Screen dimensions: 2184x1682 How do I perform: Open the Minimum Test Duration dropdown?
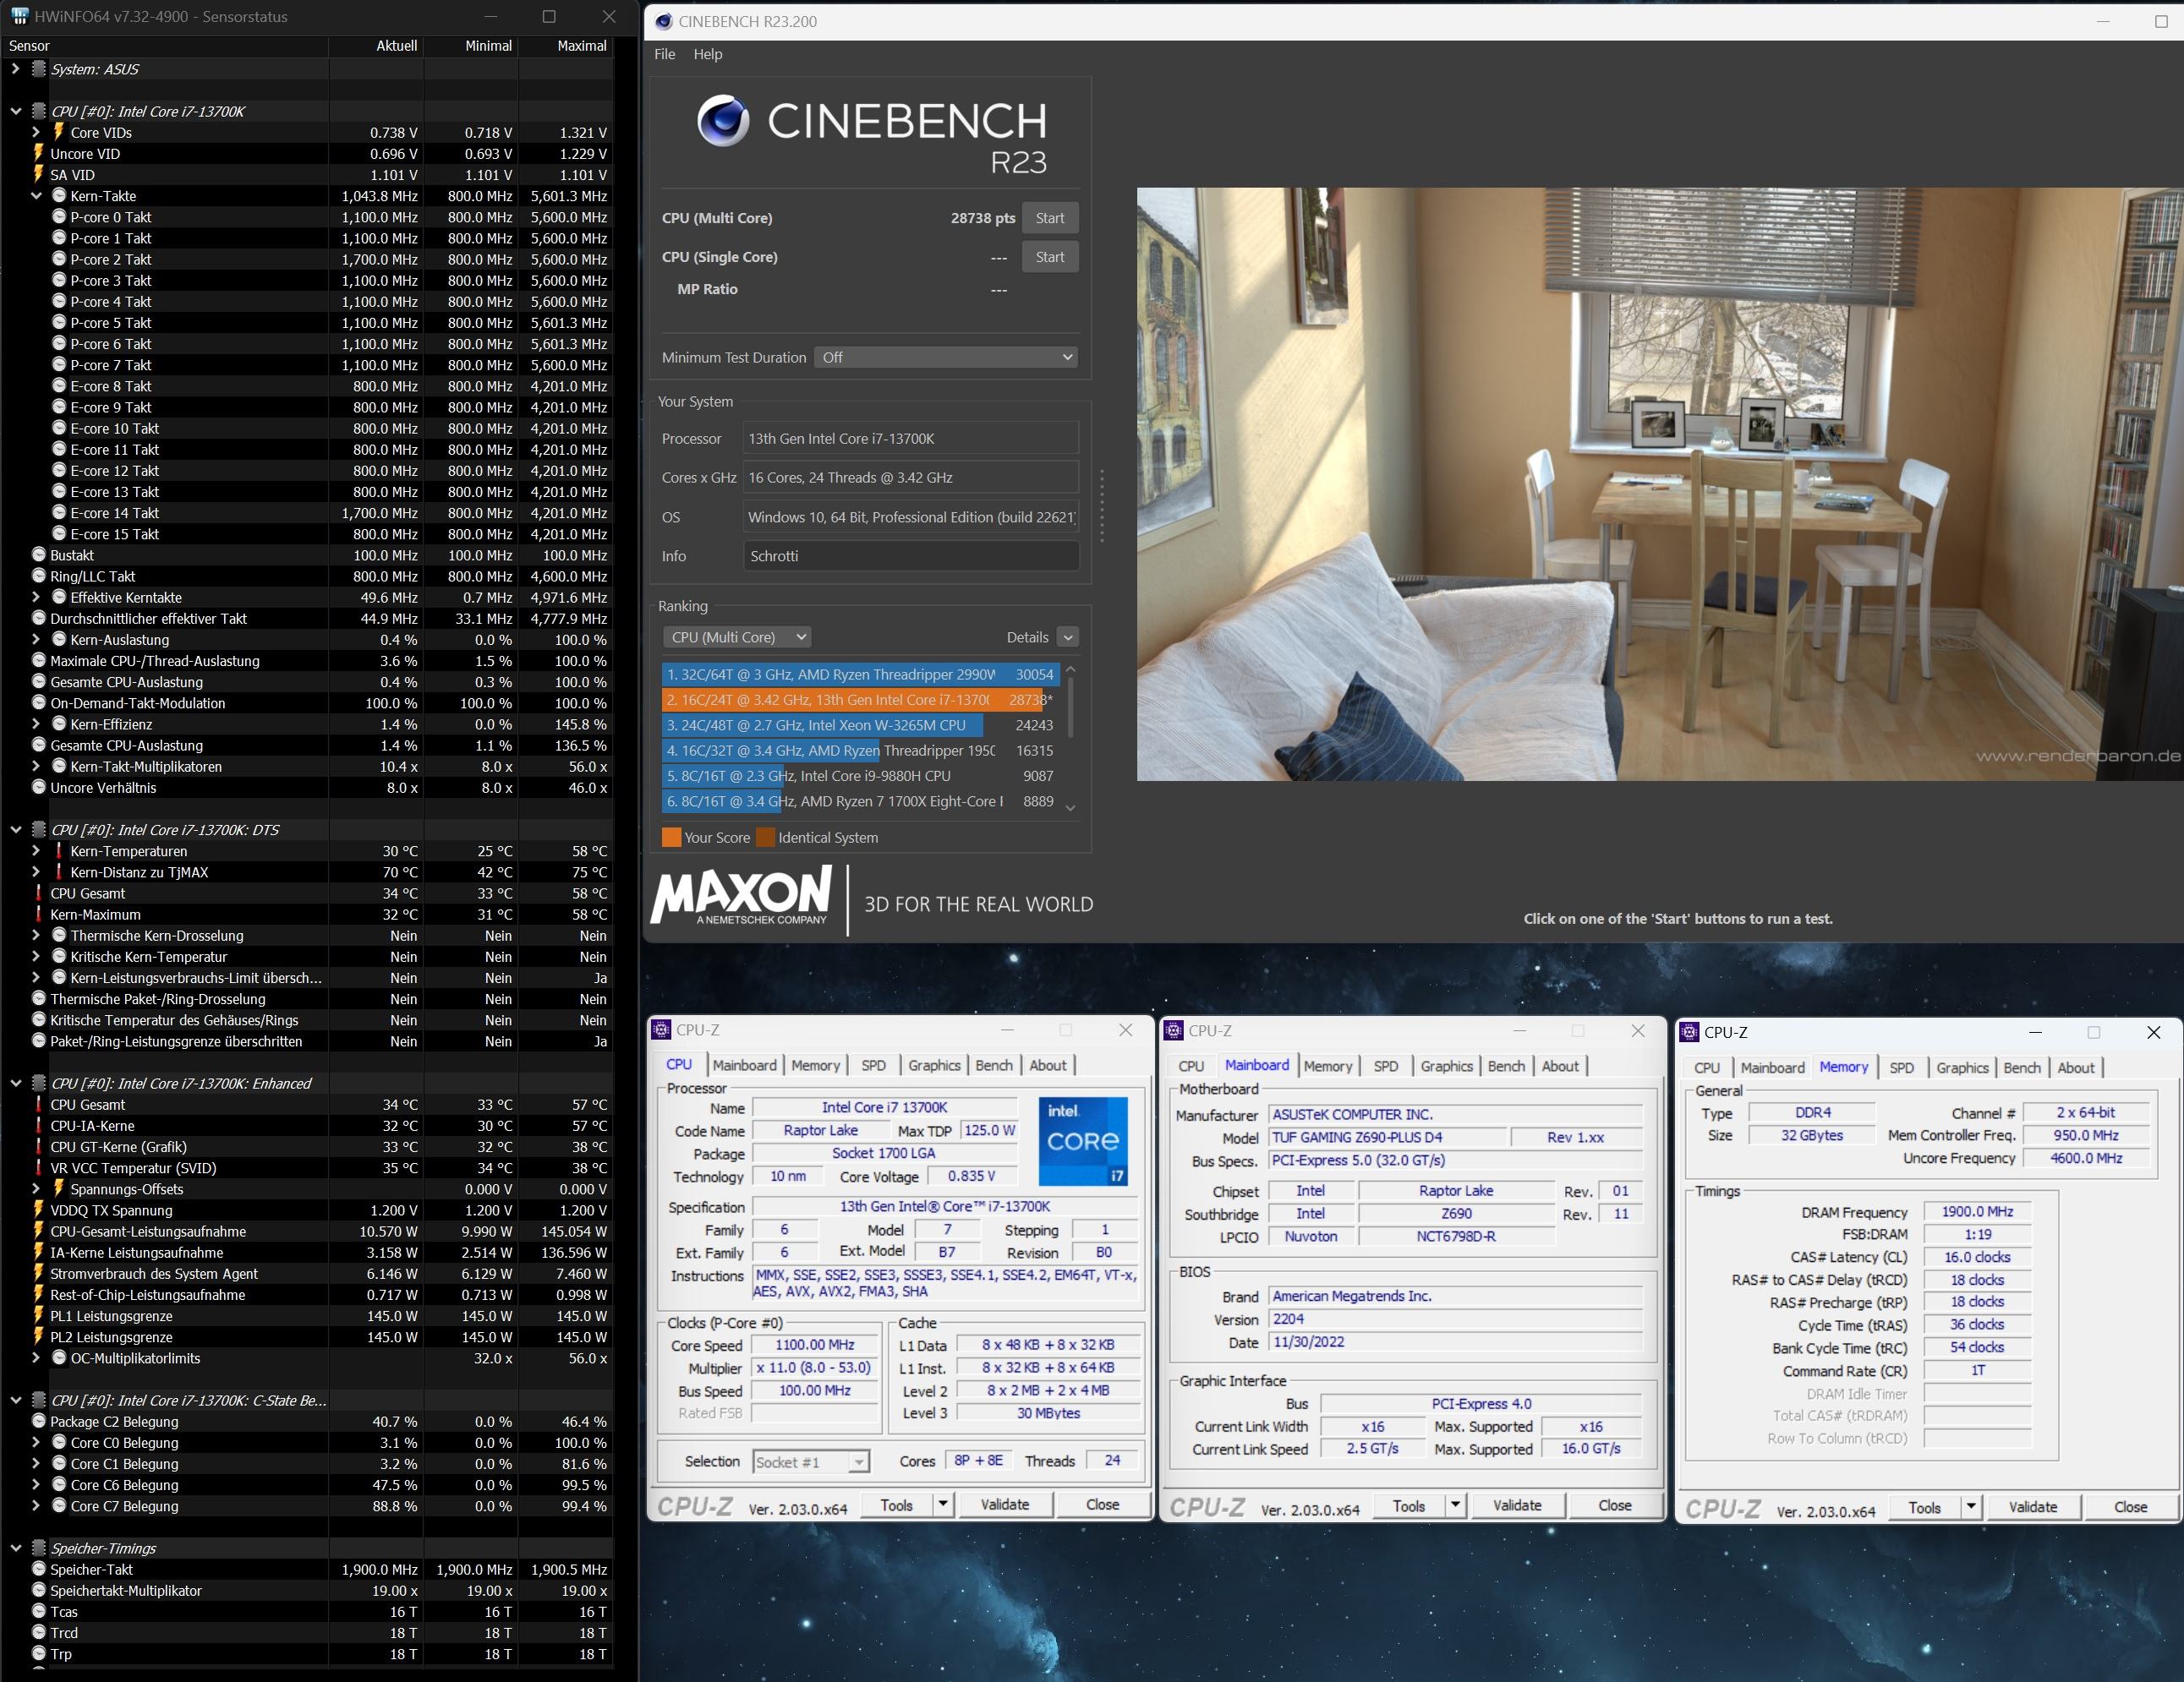coord(946,357)
